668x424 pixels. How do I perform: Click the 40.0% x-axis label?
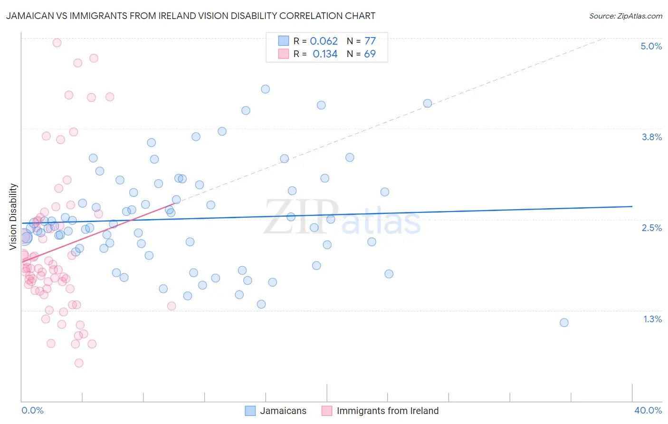(x=648, y=410)
